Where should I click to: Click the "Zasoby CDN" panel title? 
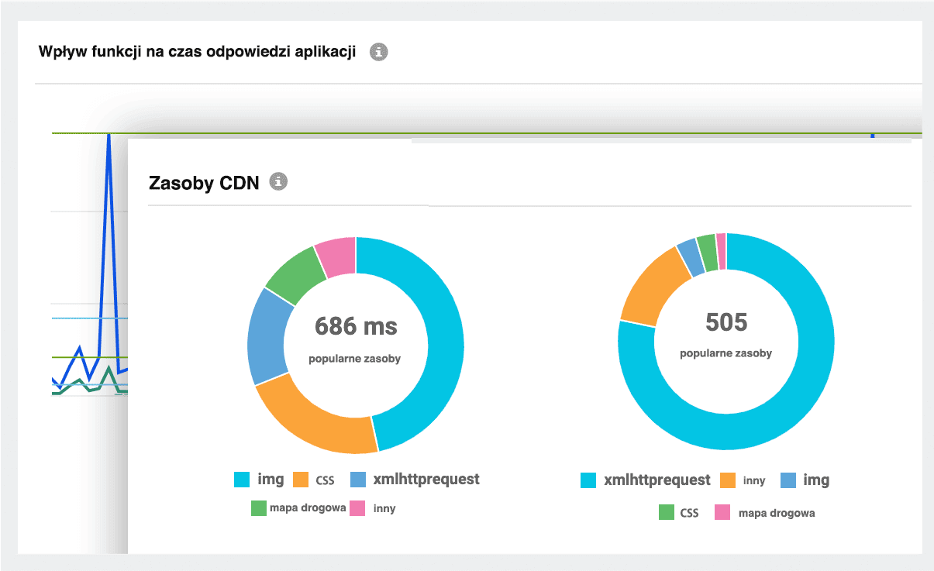[204, 182]
